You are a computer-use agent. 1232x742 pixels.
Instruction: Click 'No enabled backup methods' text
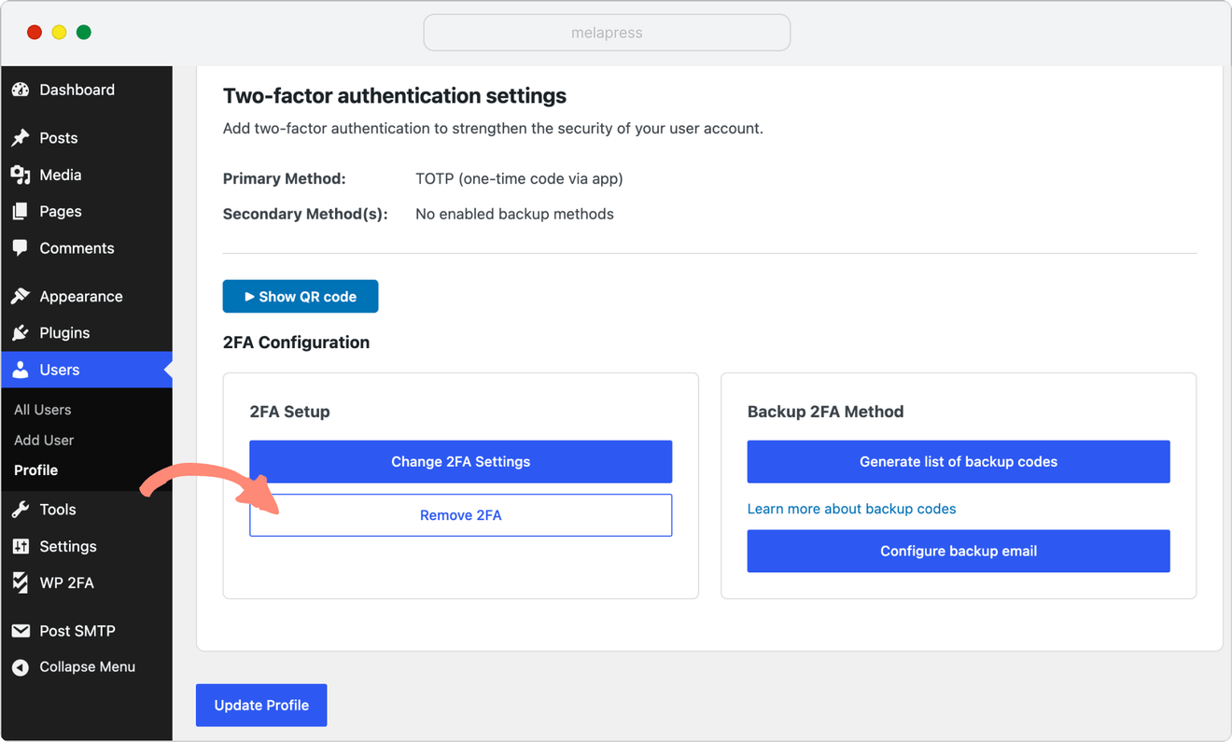[x=514, y=214]
